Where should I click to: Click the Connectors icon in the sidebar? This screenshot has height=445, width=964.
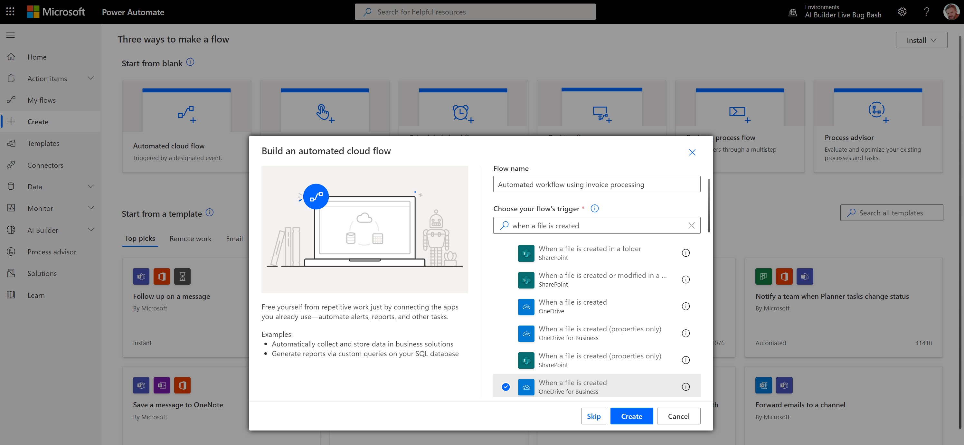coord(11,165)
